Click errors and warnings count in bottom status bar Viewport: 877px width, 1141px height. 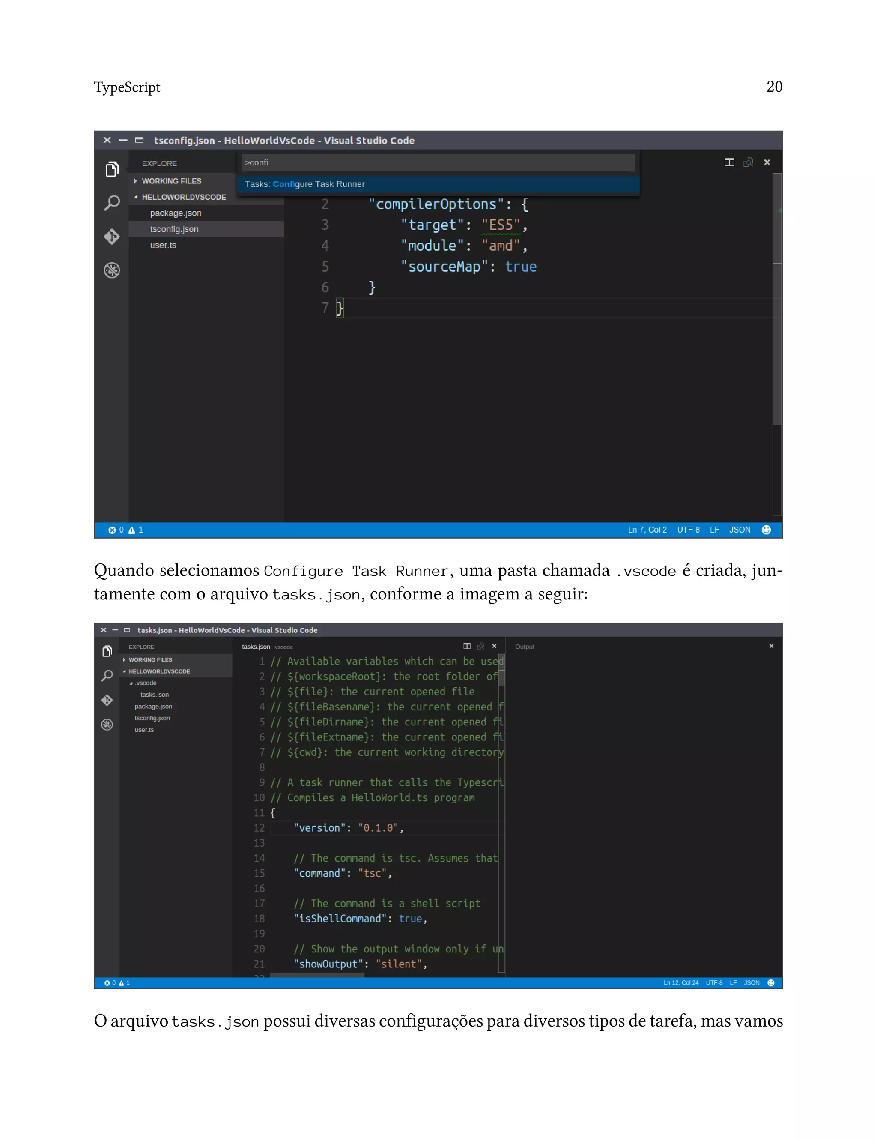[x=117, y=983]
